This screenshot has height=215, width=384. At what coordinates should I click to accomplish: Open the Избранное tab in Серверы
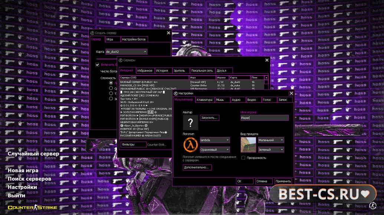pyautogui.click(x=145, y=71)
